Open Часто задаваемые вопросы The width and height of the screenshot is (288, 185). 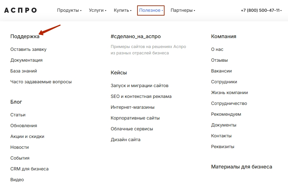click(x=41, y=82)
